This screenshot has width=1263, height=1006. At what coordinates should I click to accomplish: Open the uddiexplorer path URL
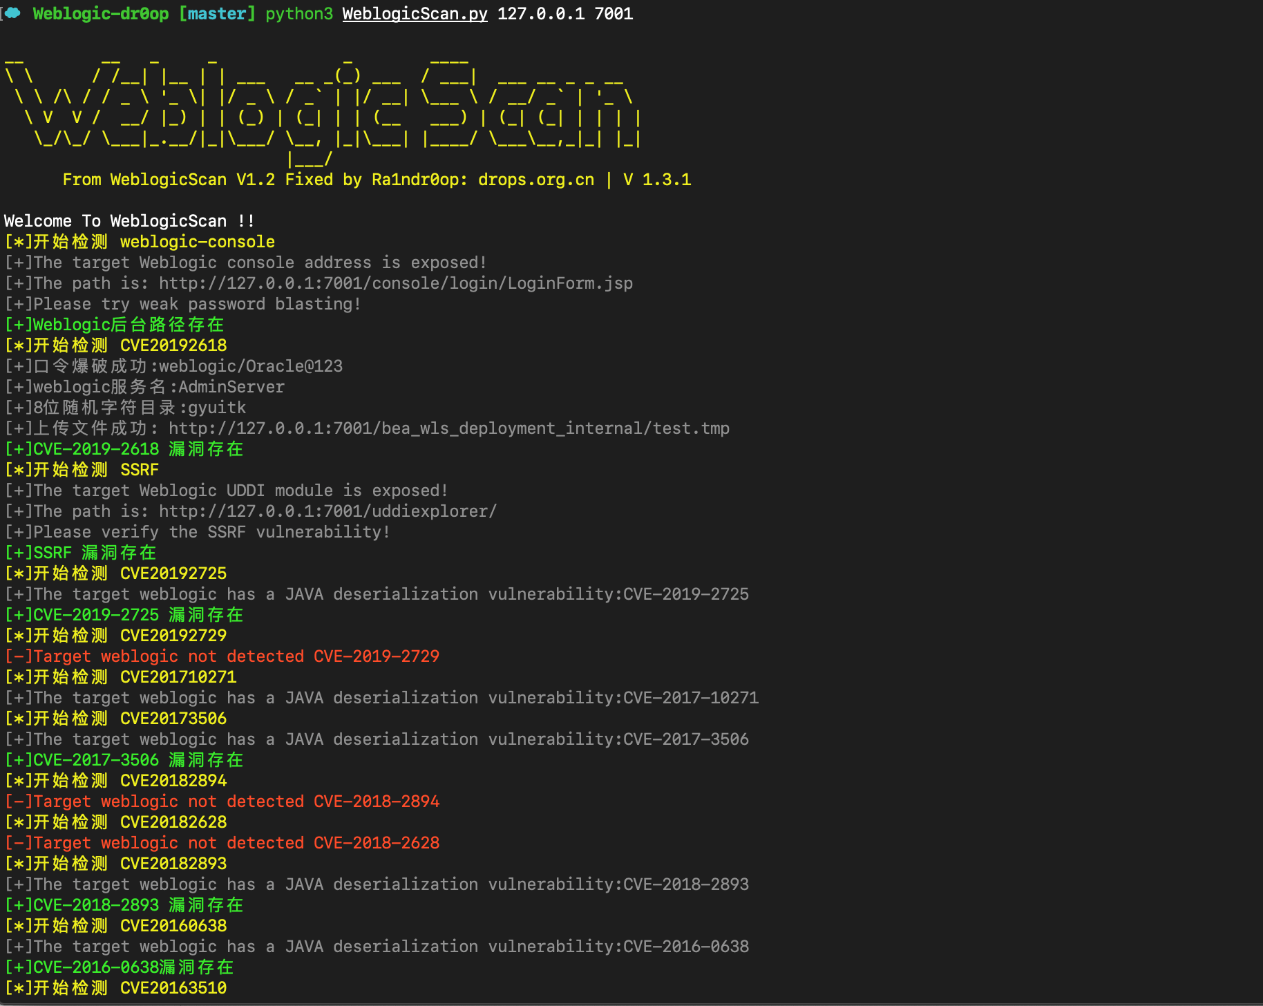tap(327, 511)
